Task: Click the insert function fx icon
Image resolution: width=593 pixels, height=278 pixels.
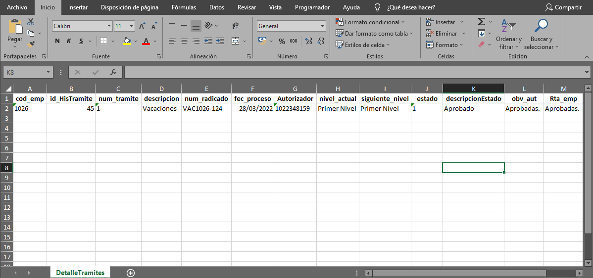Action: pyautogui.click(x=113, y=72)
